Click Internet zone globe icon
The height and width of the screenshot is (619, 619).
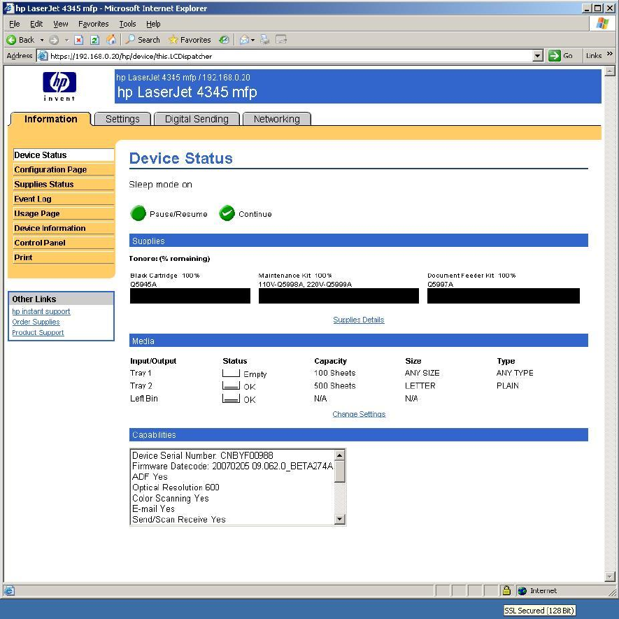(x=522, y=591)
